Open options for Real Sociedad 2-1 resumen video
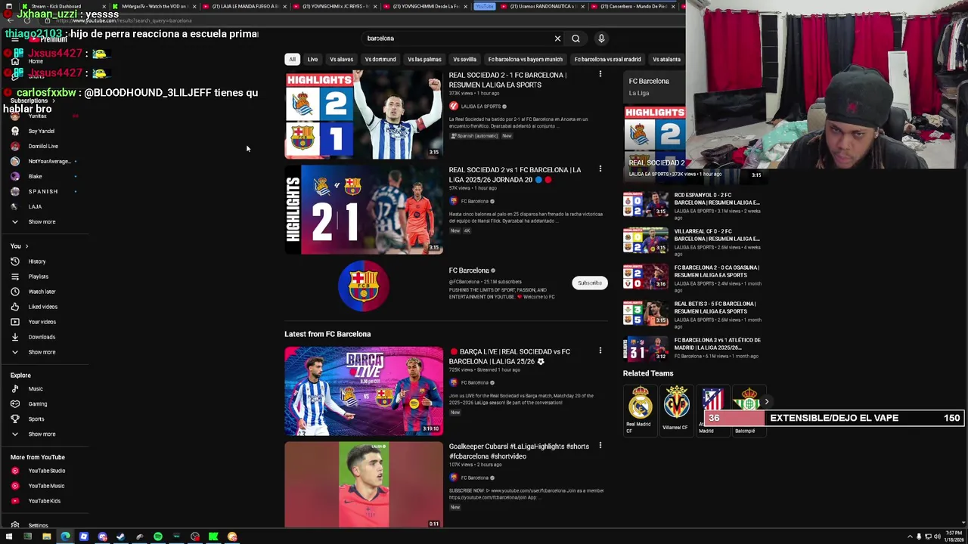Viewport: 968px width, 544px height. pos(600,75)
